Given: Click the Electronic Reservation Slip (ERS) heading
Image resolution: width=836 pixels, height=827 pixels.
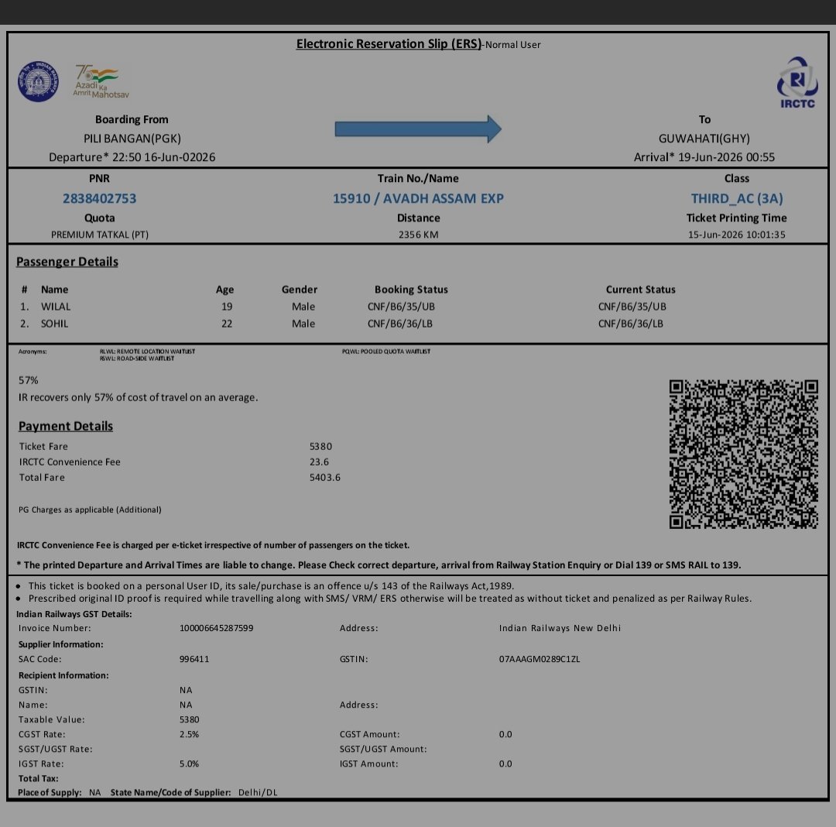Looking at the screenshot, I should [389, 43].
